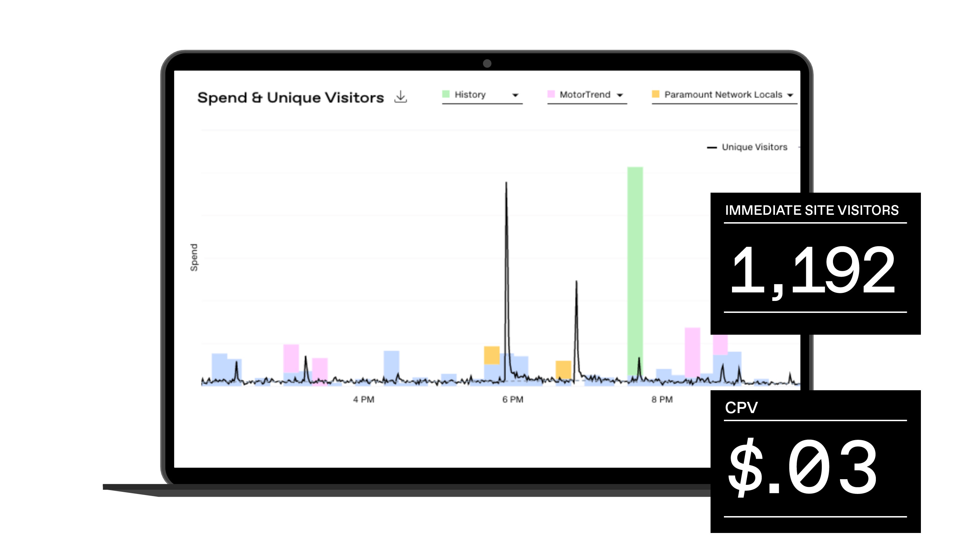Click the orange bar after 6 PM
Image resolution: width=961 pixels, height=540 pixels.
coord(563,369)
